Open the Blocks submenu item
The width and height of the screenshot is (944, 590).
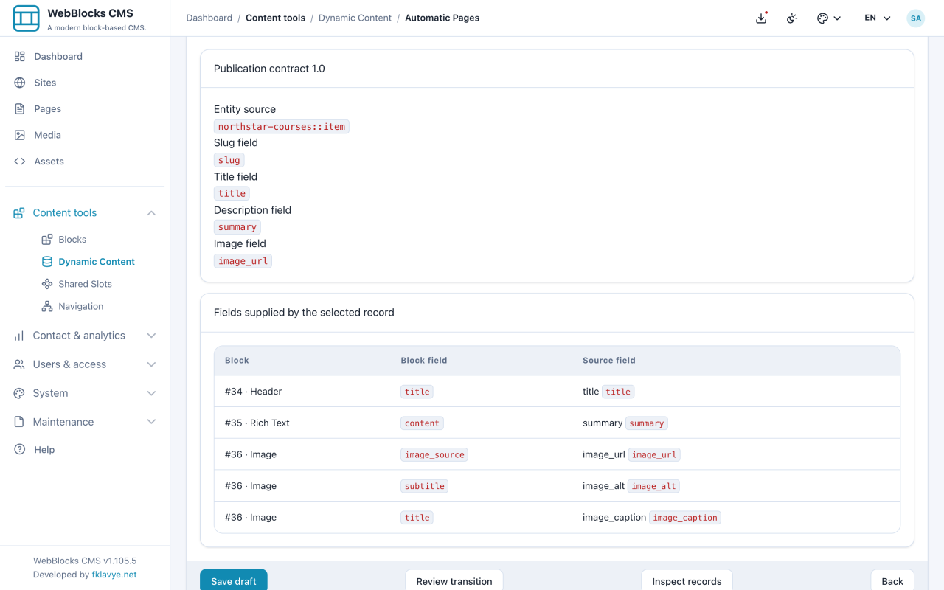click(x=72, y=239)
